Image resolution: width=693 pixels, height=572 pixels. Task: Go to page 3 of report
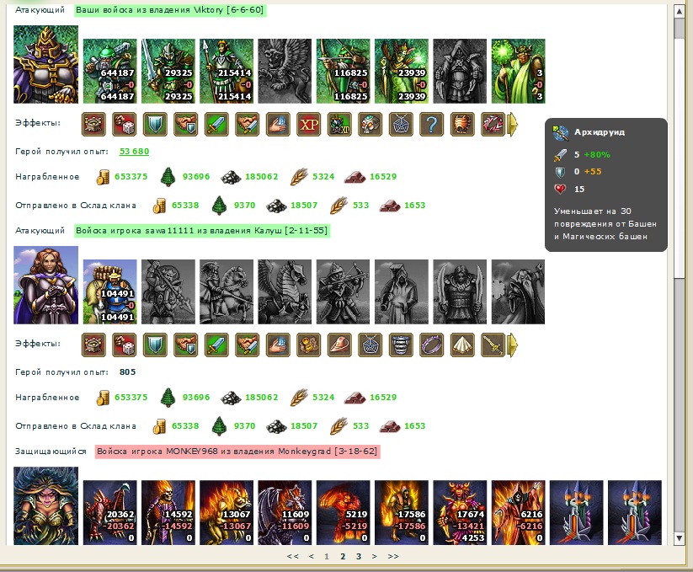359,557
